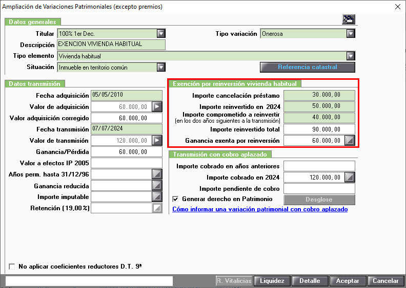Click the cascading windows icon at top right
Screen dimensions: 406x288
coord(348,19)
